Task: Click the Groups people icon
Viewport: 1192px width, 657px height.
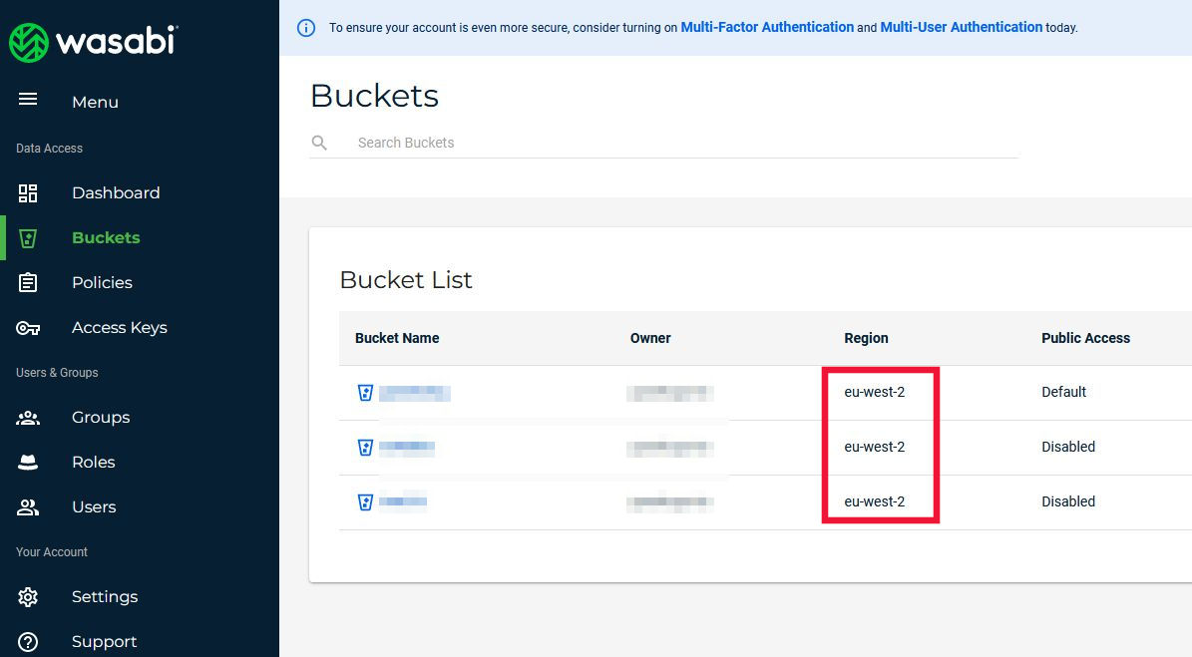Action: click(28, 418)
